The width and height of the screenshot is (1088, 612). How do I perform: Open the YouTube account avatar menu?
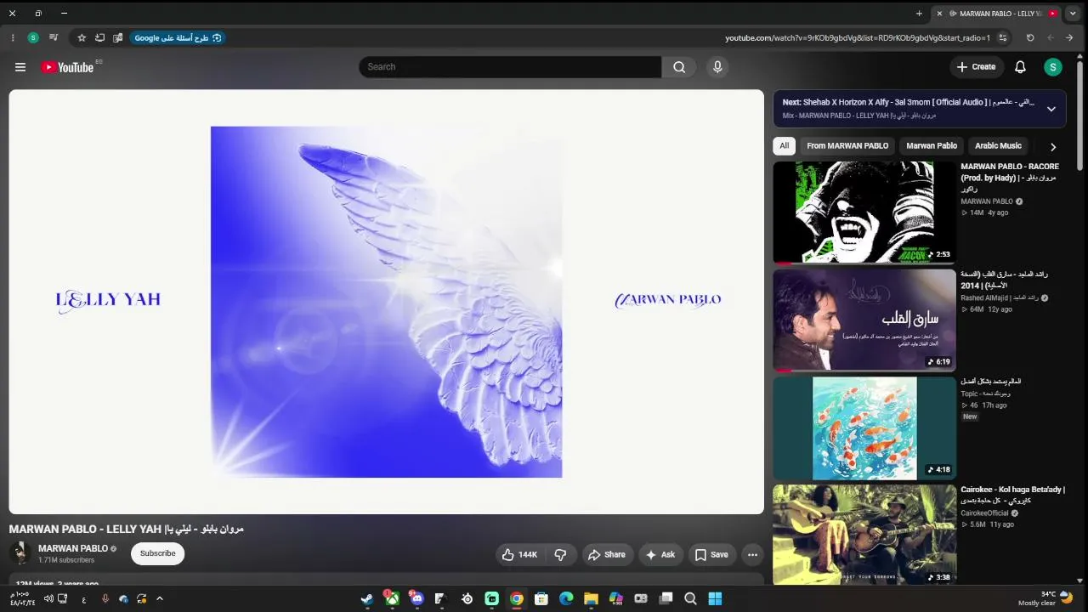click(1053, 67)
